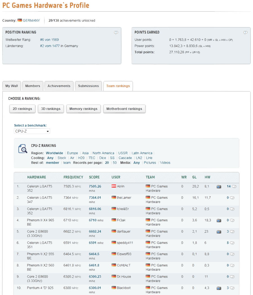Click the CPU-Z ranking magnifier icon
Screen dimensions: 253x295
(23, 149)
